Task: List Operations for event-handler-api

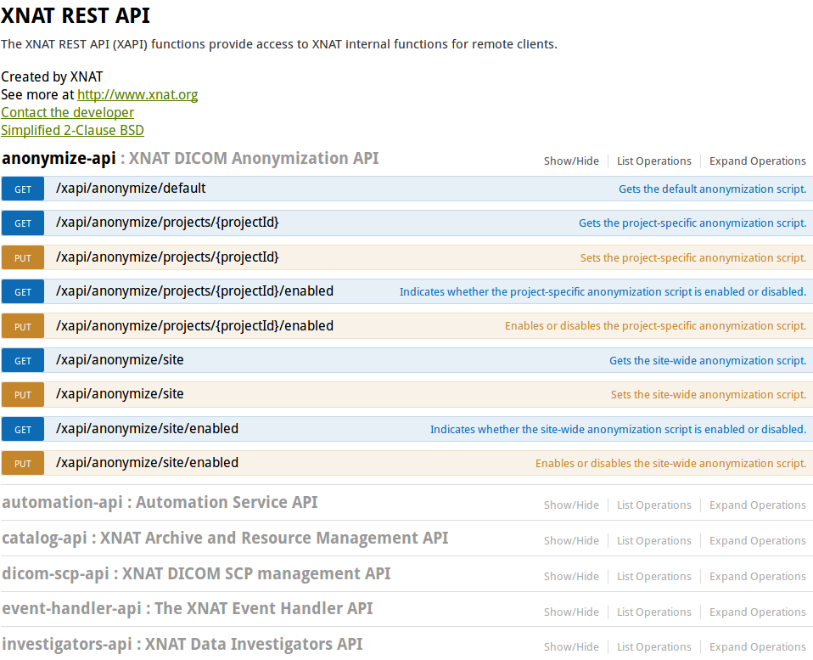Action: point(653,612)
